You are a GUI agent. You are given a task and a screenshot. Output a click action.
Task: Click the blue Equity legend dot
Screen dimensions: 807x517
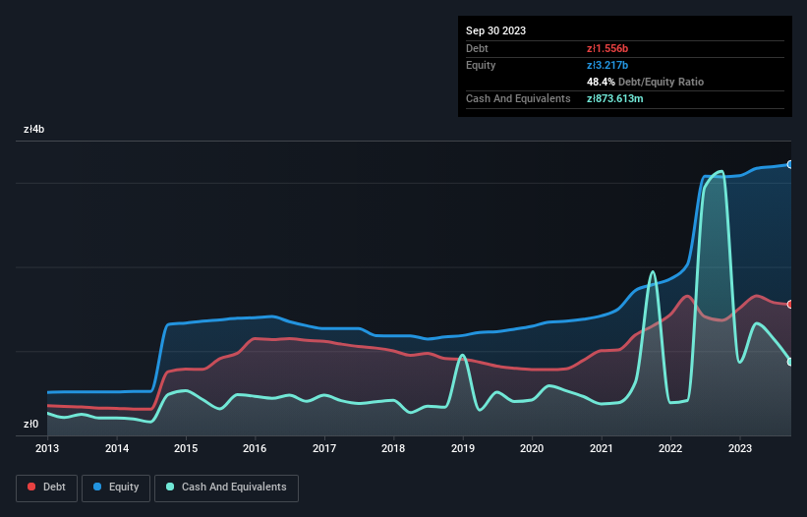tap(96, 487)
